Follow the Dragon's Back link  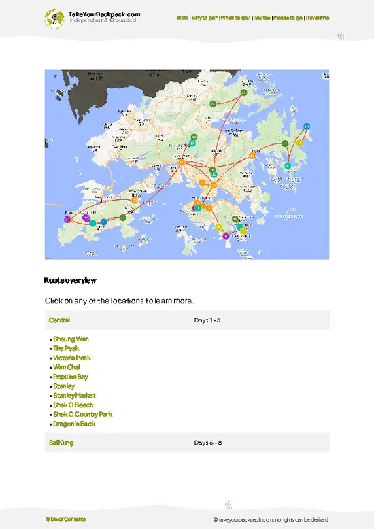74,424
